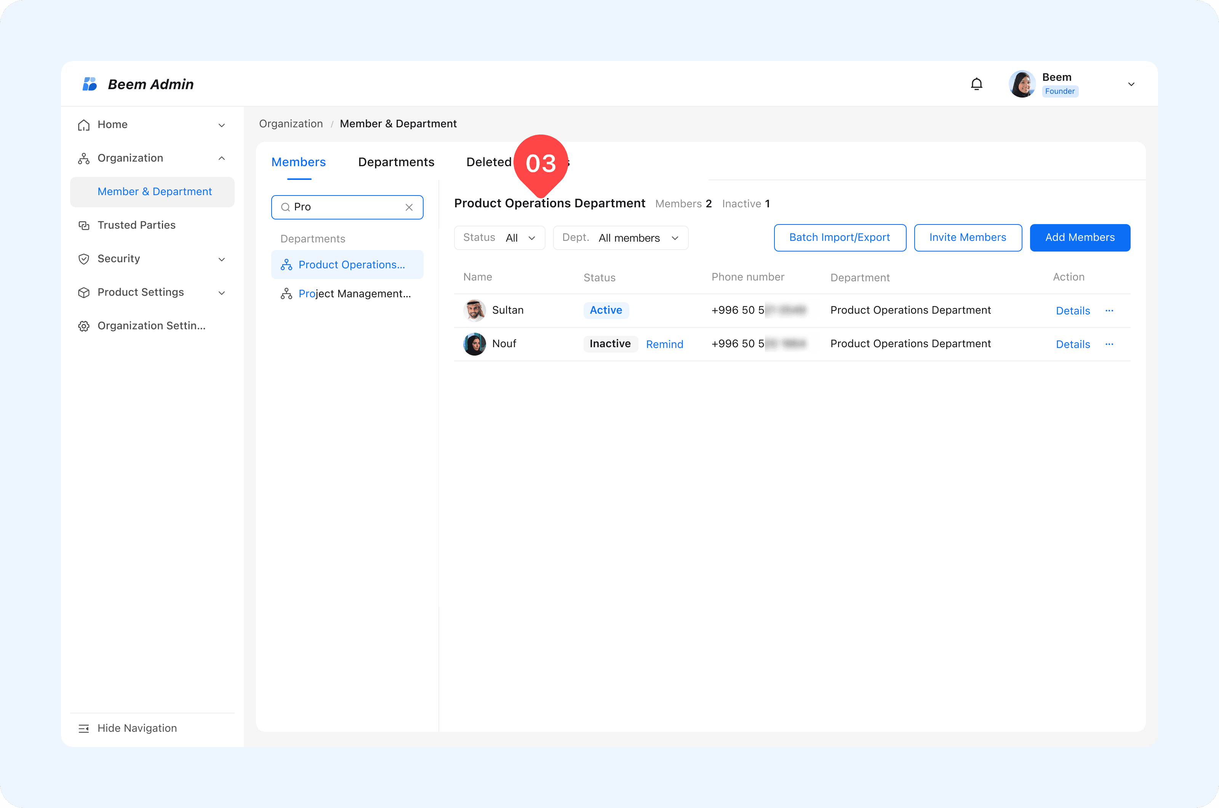Viewport: 1219px width, 808px height.
Task: Open more actions for Sultan
Action: (x=1109, y=310)
